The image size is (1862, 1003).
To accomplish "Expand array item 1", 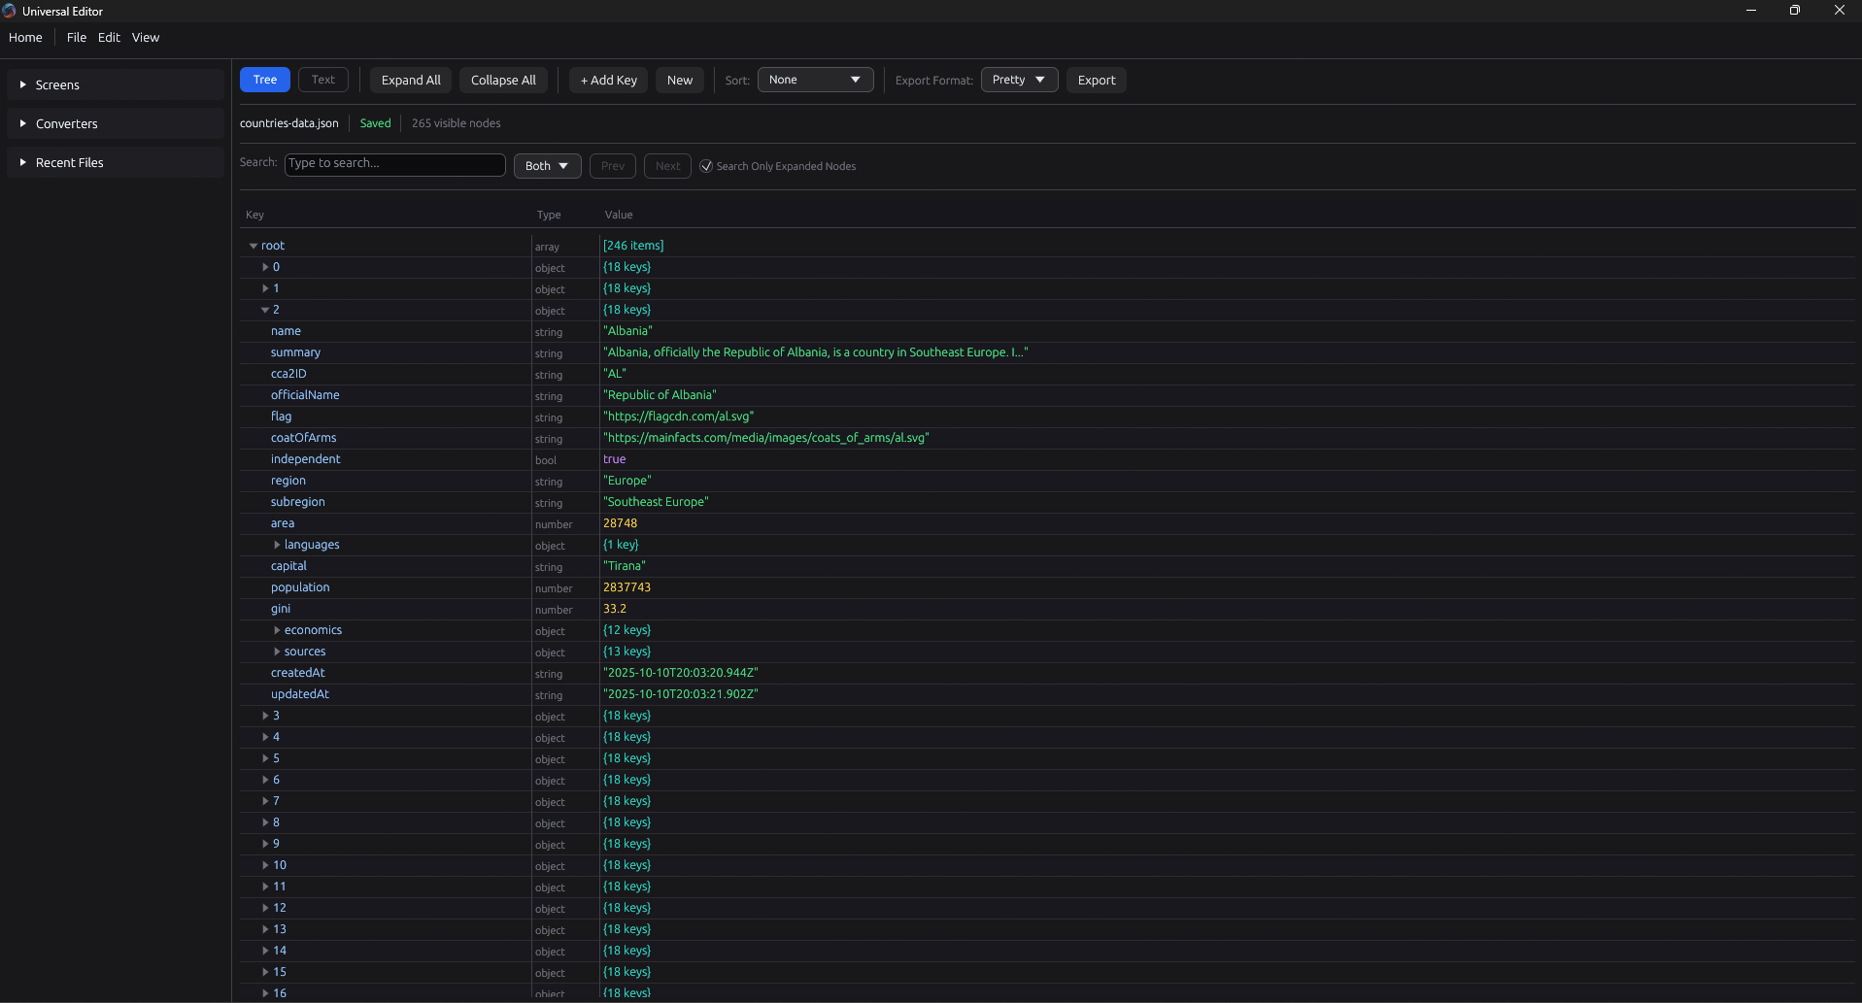I will pyautogui.click(x=265, y=288).
